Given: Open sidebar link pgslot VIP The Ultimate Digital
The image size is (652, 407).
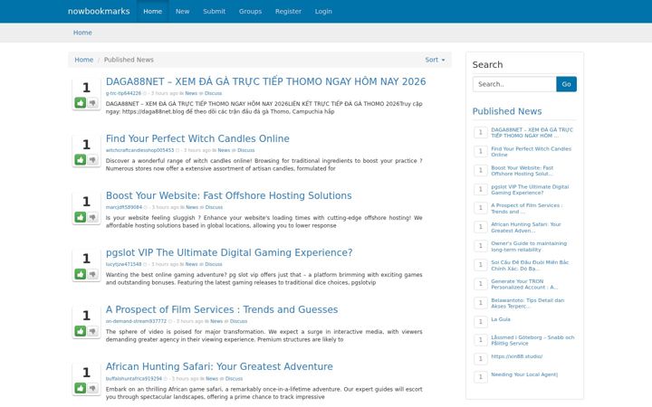Looking at the screenshot, I should [x=530, y=189].
